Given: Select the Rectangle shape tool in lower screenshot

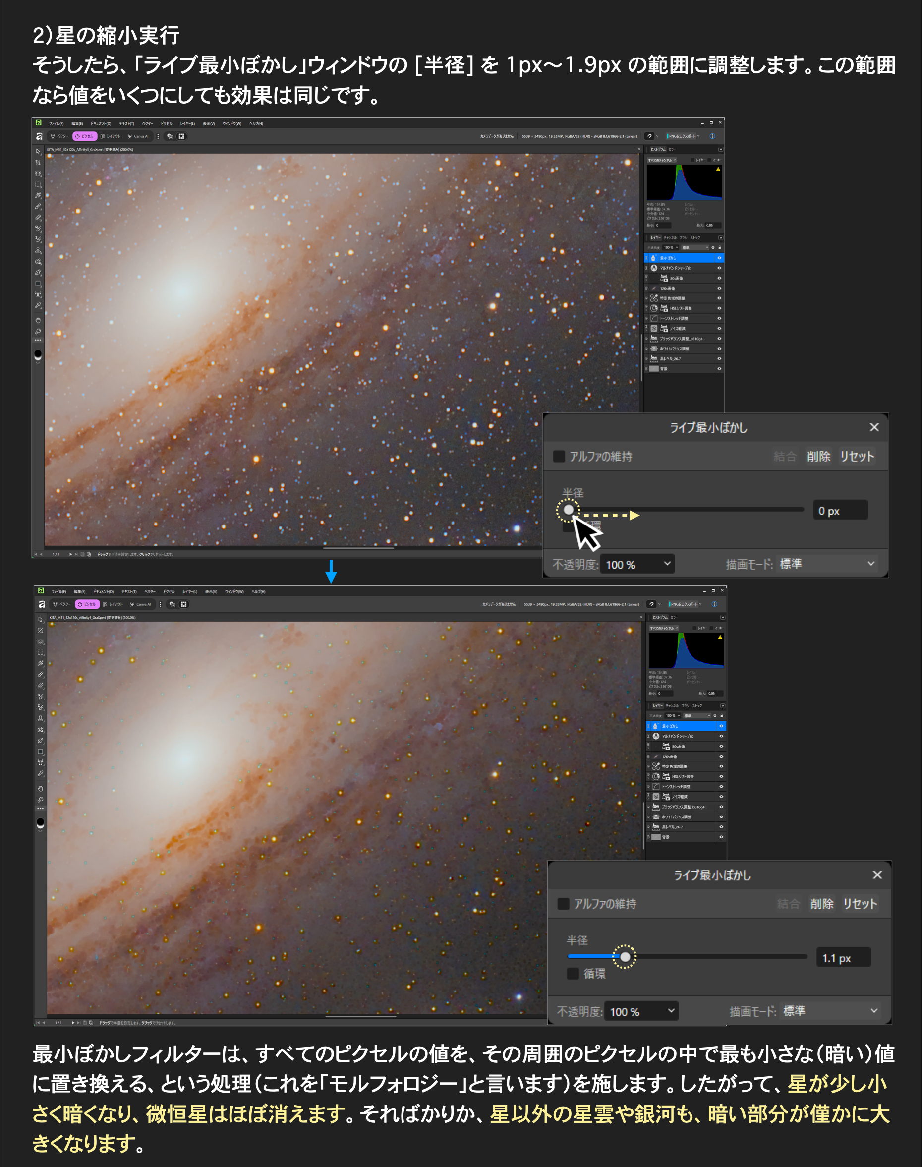Looking at the screenshot, I should click(41, 752).
